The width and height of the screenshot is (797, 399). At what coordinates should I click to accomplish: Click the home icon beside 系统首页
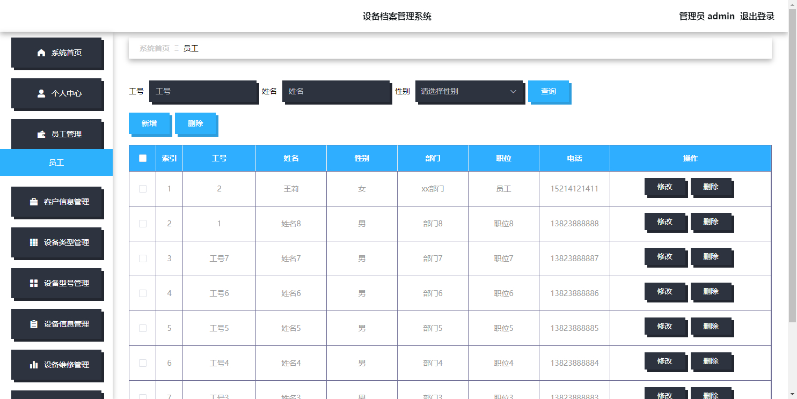pos(41,53)
